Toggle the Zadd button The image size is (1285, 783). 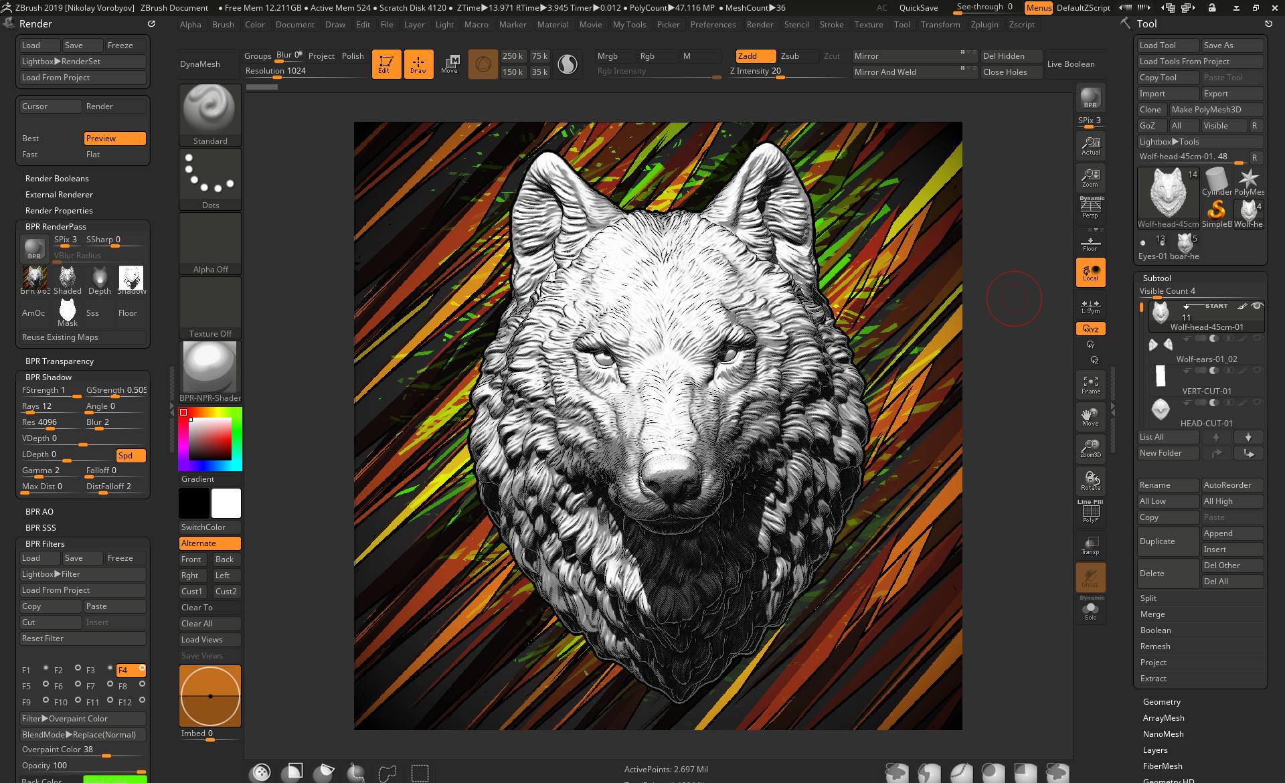coord(756,56)
